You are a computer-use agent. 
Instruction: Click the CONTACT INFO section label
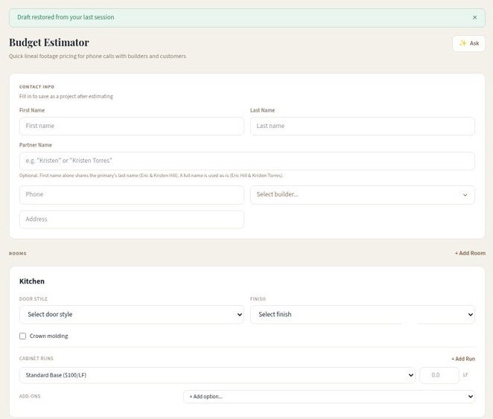(x=36, y=86)
